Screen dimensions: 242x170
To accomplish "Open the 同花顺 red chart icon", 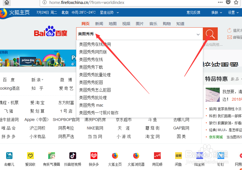I will [157, 156].
